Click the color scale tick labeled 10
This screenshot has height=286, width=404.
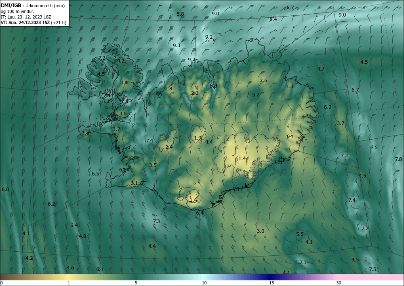point(204,283)
